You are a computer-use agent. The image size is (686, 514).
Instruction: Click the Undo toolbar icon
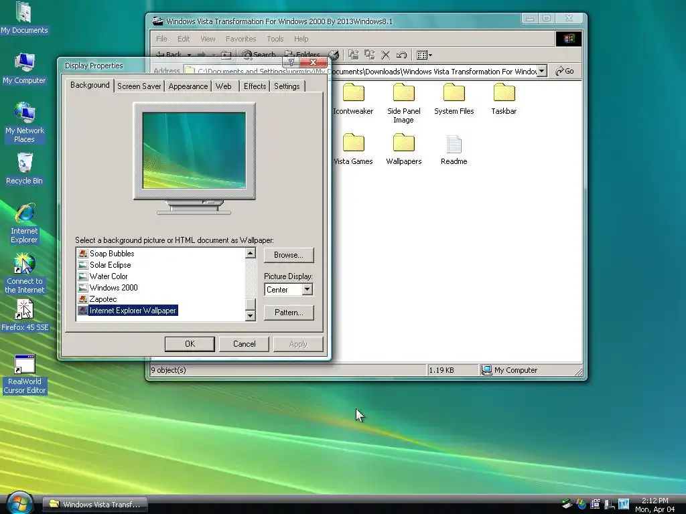coord(401,55)
